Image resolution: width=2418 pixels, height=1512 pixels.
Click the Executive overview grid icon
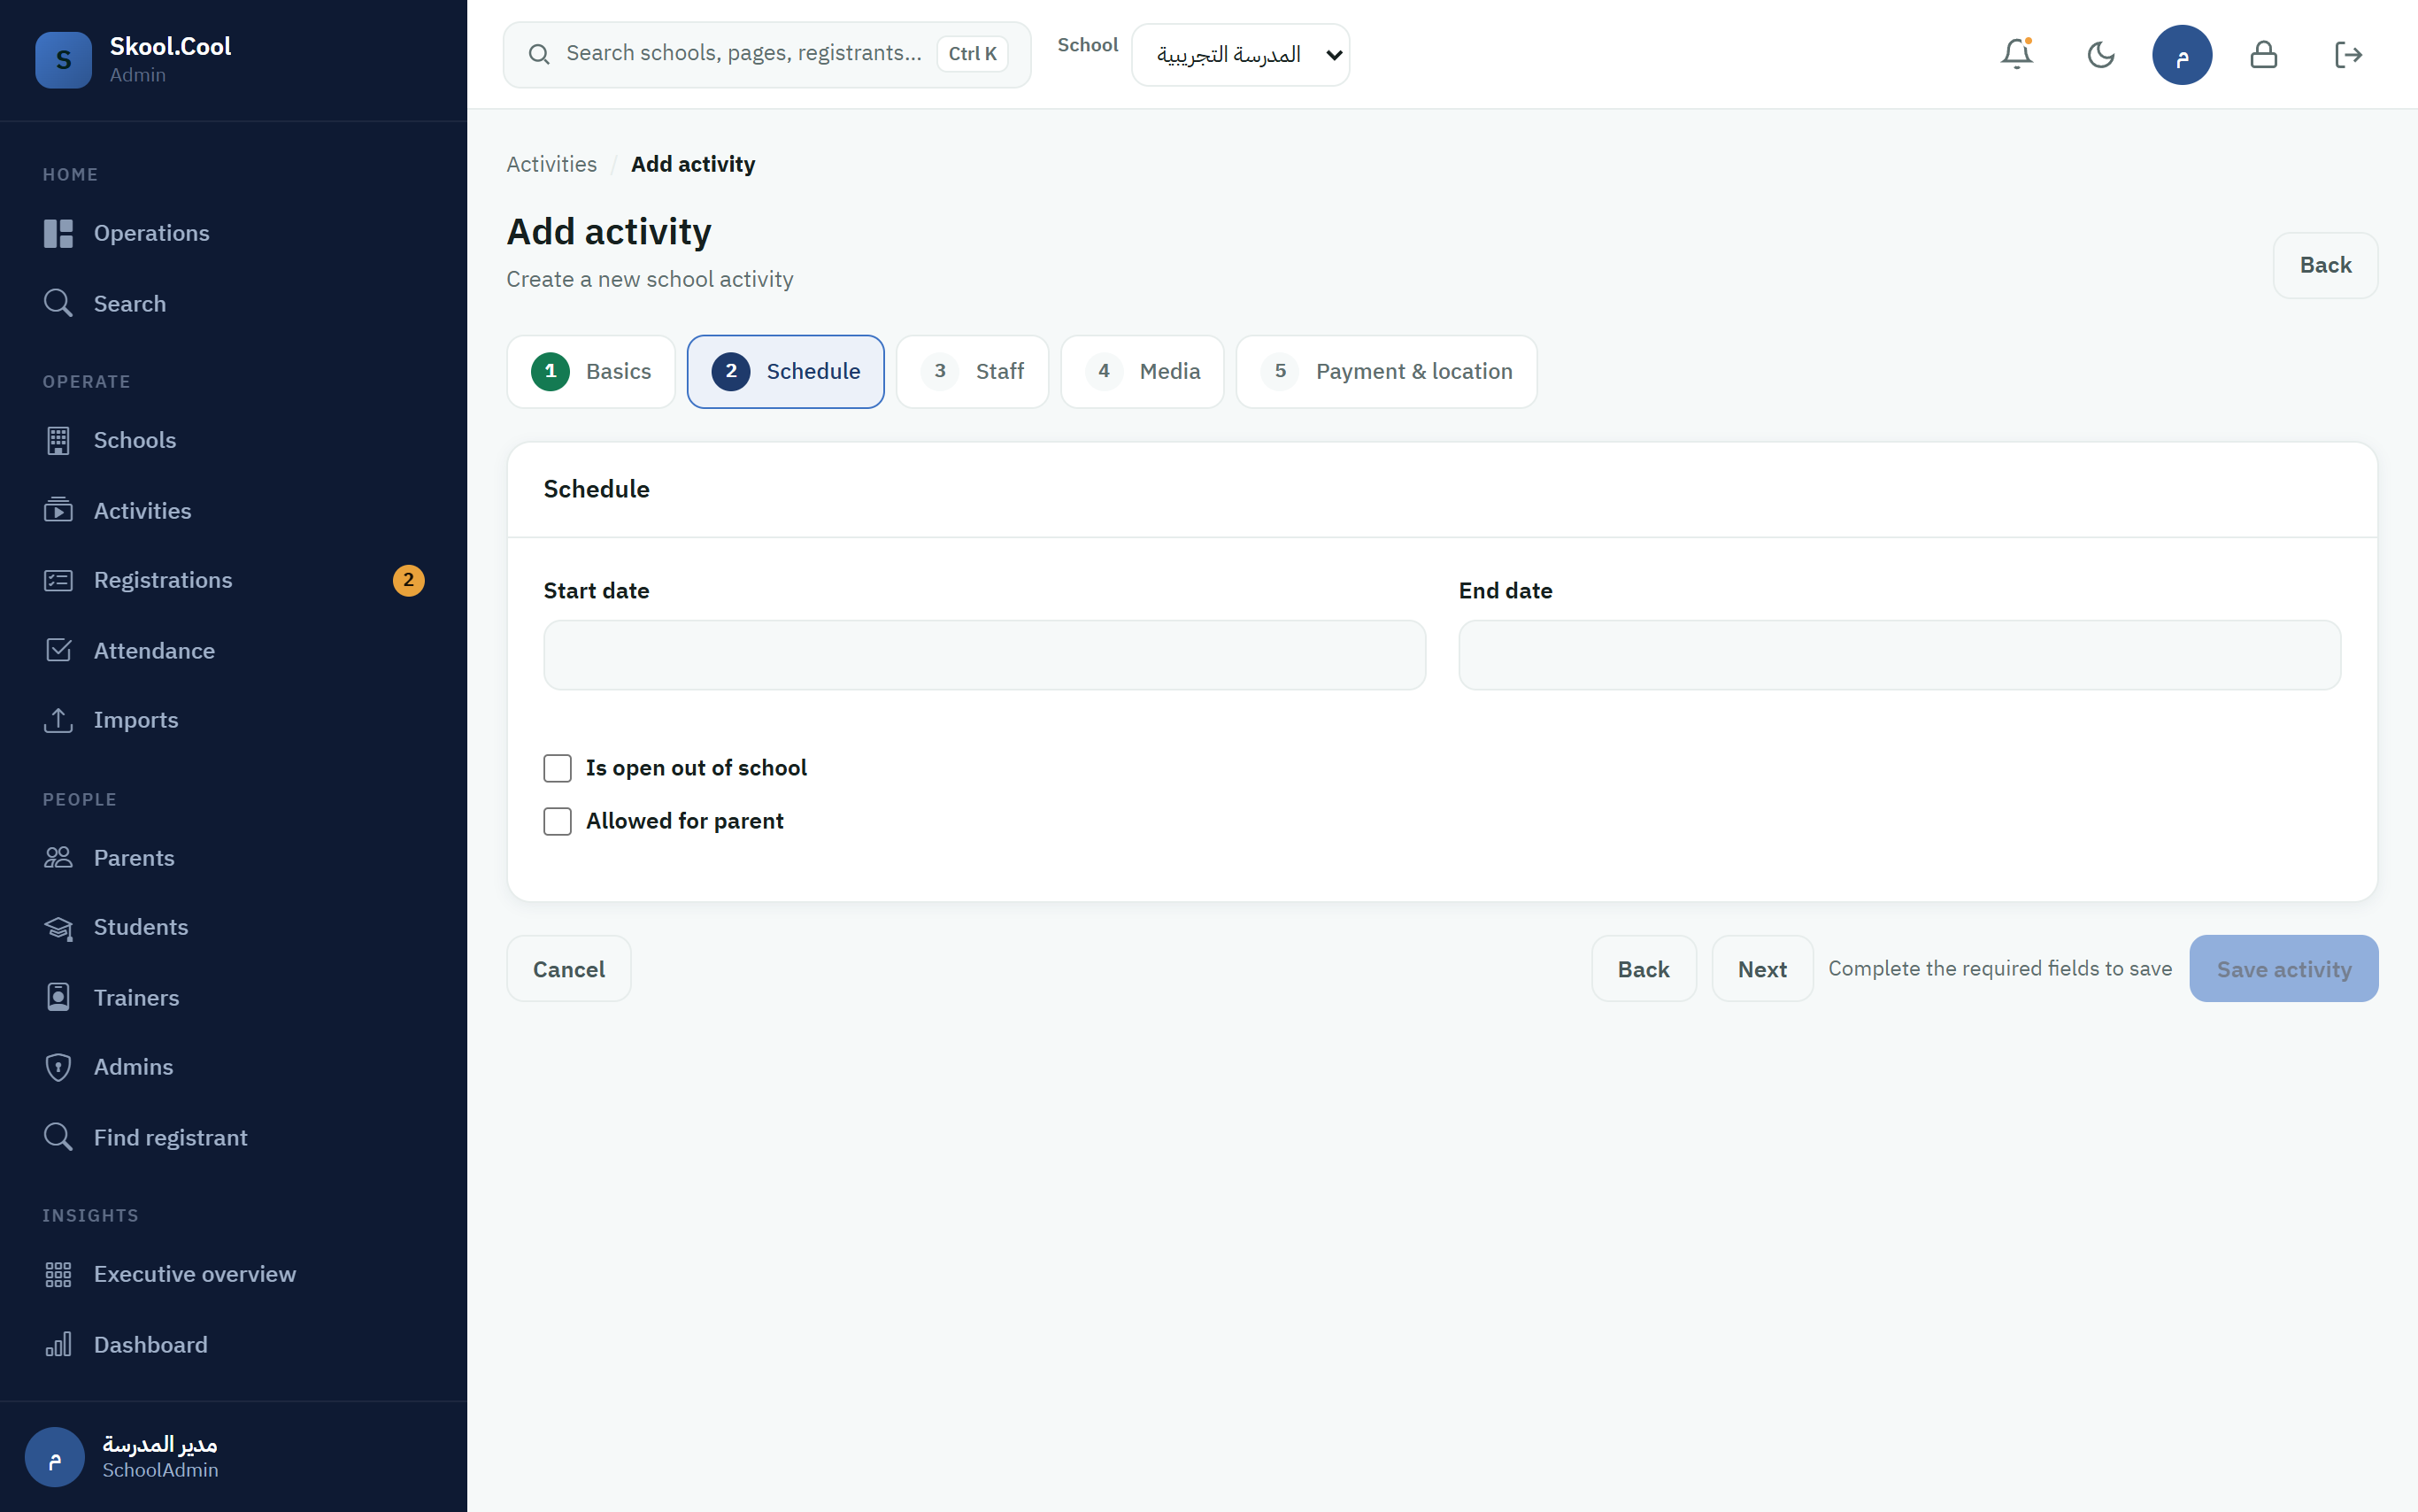pyautogui.click(x=58, y=1274)
